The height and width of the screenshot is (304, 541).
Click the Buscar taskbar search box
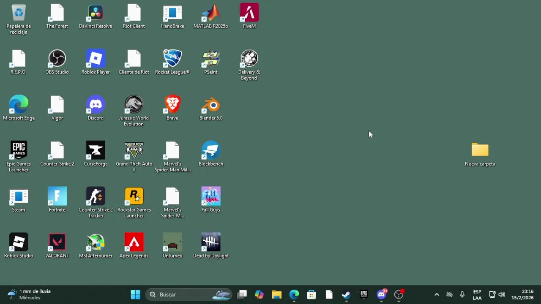[x=189, y=294]
